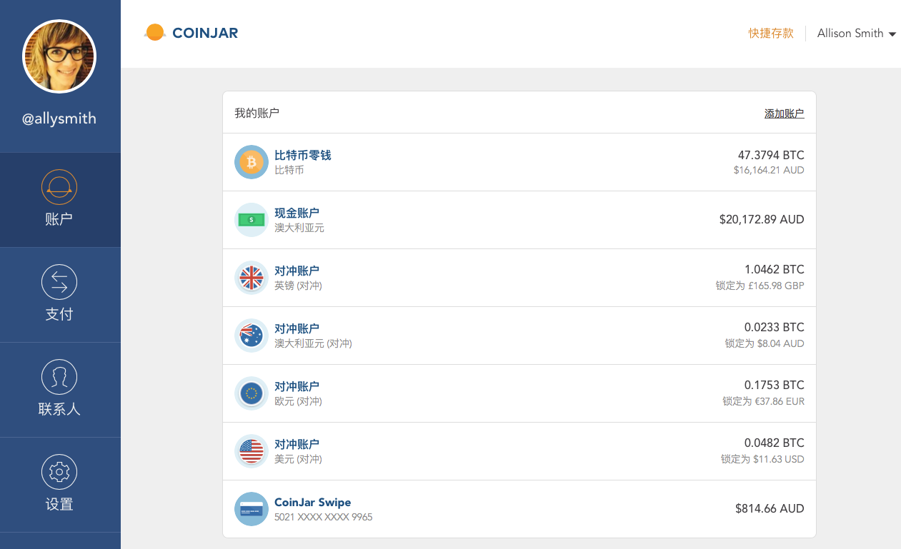The width and height of the screenshot is (901, 549).
Task: Expand the Allison Smith user dropdown
Action: pyautogui.click(x=856, y=34)
